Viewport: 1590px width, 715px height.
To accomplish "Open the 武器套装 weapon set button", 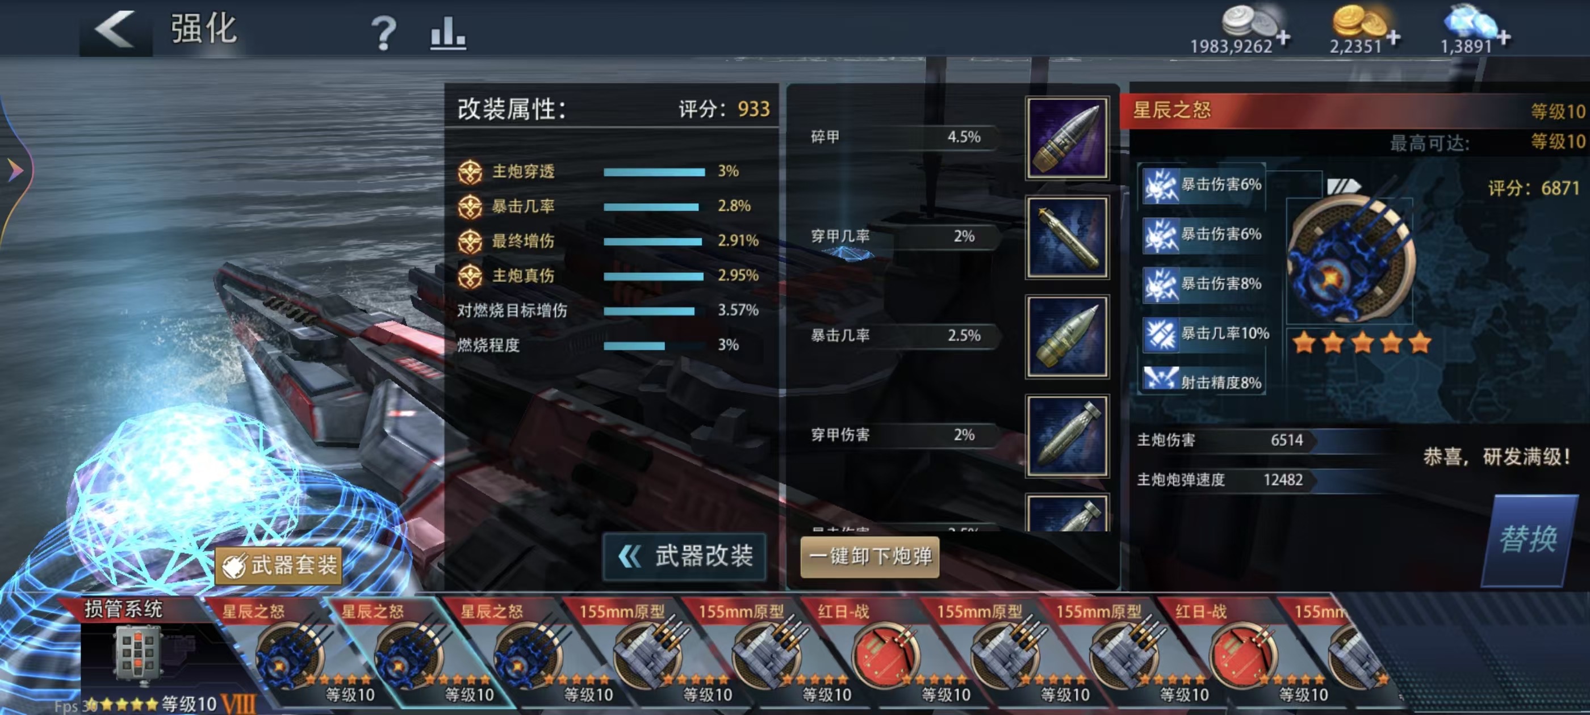I will tap(279, 565).
